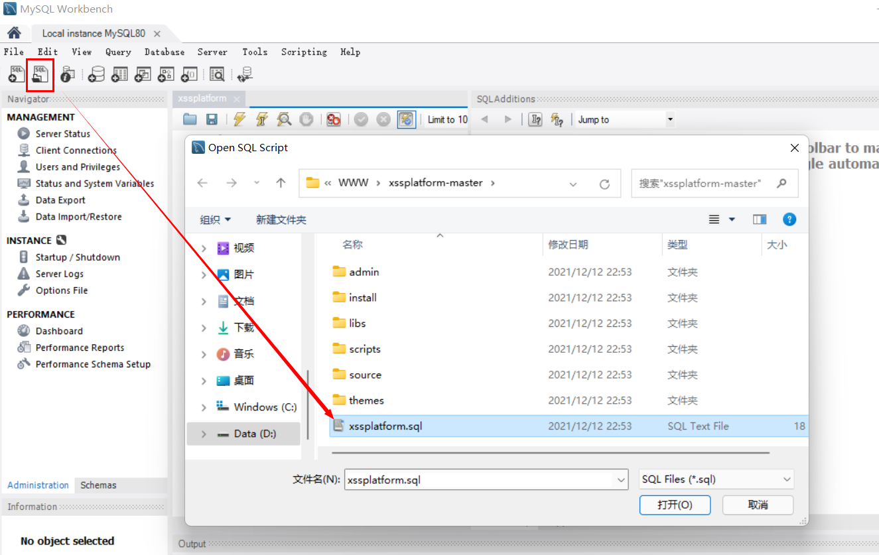Open file name combo box dropdown arrow

pos(621,479)
